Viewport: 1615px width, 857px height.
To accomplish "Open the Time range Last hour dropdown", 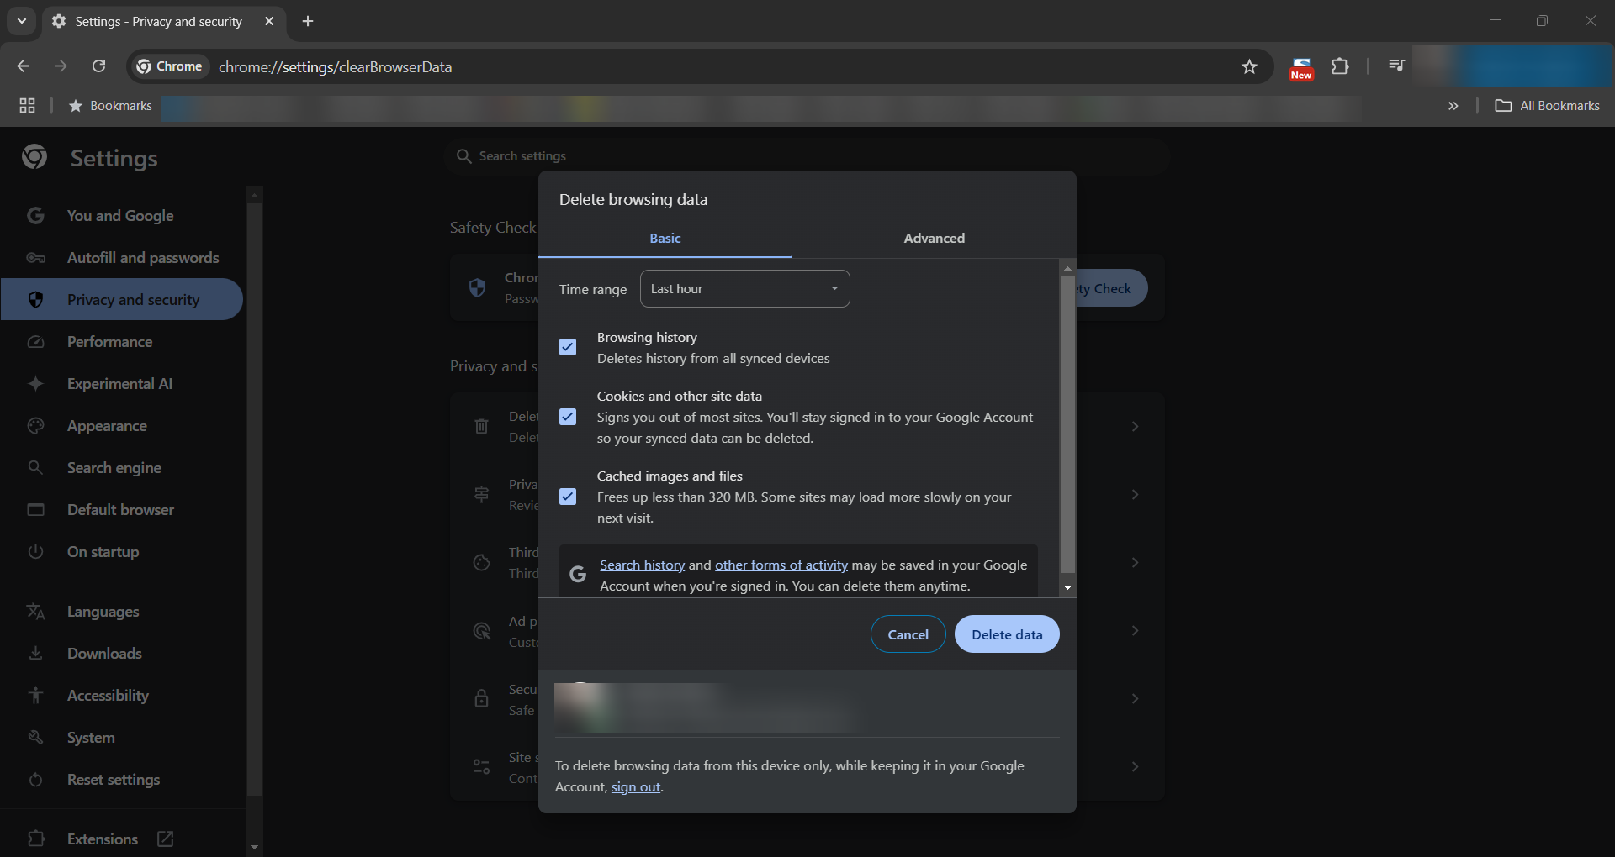I will click(x=744, y=288).
